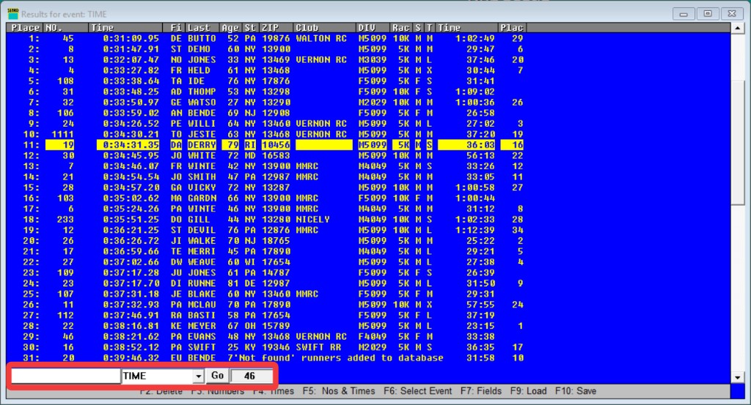751x405 pixels.
Task: Click EVANS last name in row 29
Action: tap(202, 337)
